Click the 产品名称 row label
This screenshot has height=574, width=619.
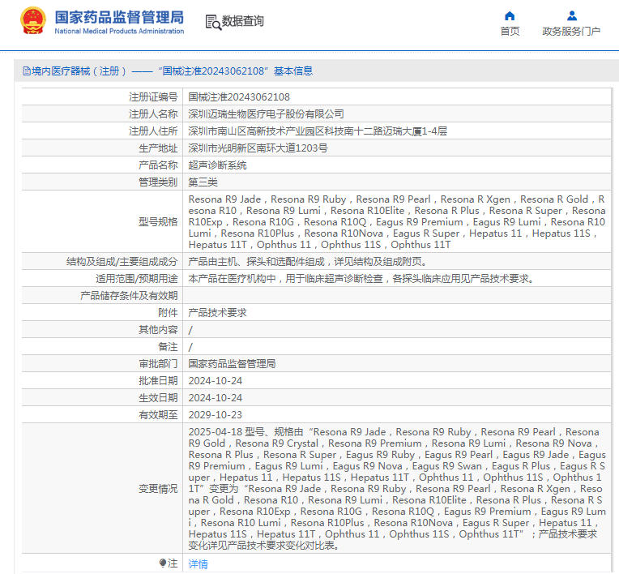[x=158, y=165]
